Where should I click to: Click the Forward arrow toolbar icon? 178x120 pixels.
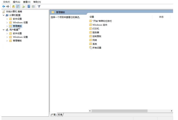8,6
